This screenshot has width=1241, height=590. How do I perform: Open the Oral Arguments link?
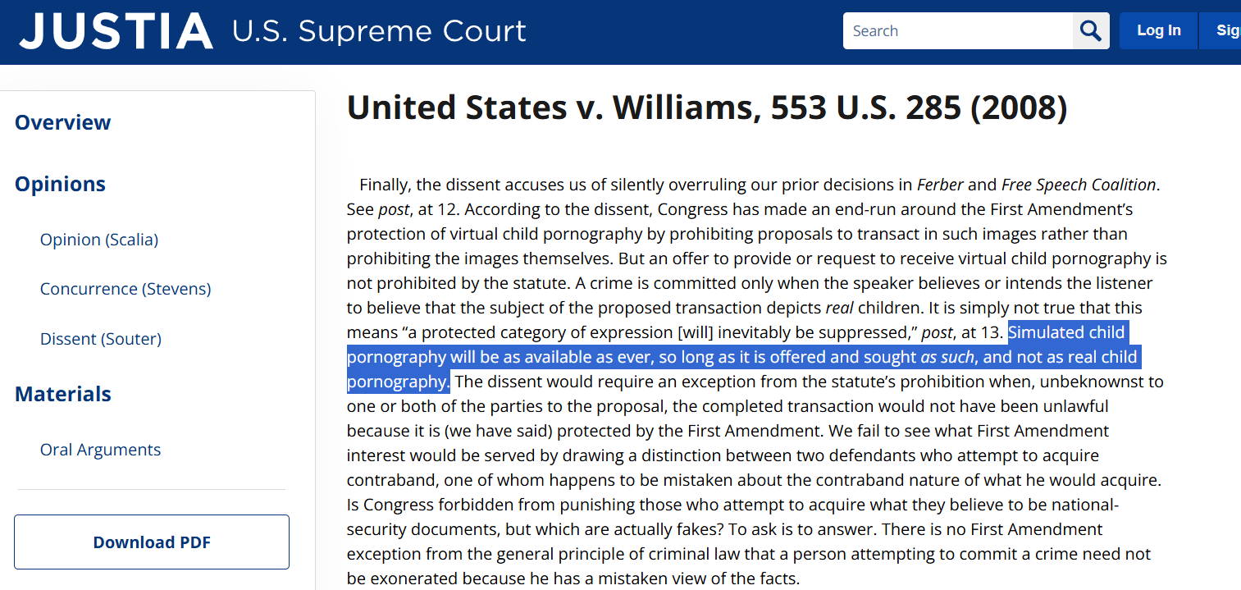tap(100, 450)
